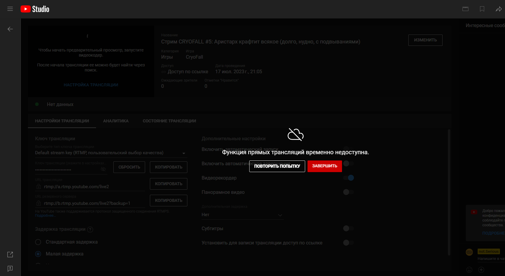Click the not.Serious username badge
Image resolution: width=505 pixels, height=276 pixels.
point(489,252)
